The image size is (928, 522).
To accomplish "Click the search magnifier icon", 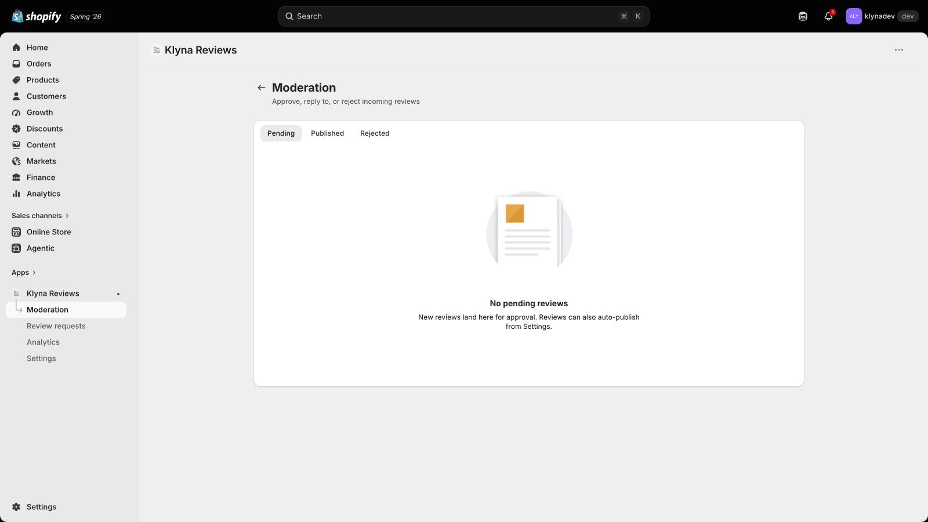I will [289, 16].
